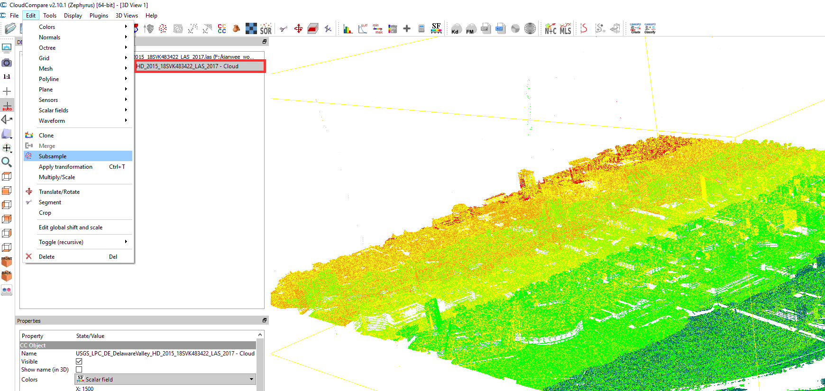
Task: Click the SOR filter toolbar icon
Action: 266,29
